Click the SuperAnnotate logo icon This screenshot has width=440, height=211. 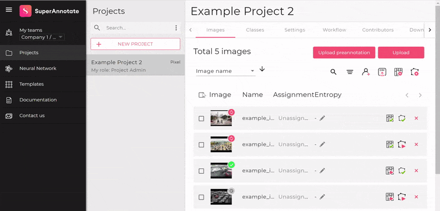tap(25, 11)
